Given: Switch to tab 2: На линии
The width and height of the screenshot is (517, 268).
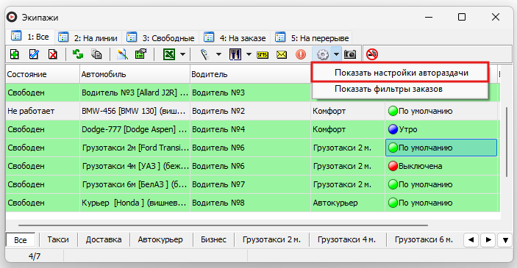Looking at the screenshot, I should tap(88, 37).
